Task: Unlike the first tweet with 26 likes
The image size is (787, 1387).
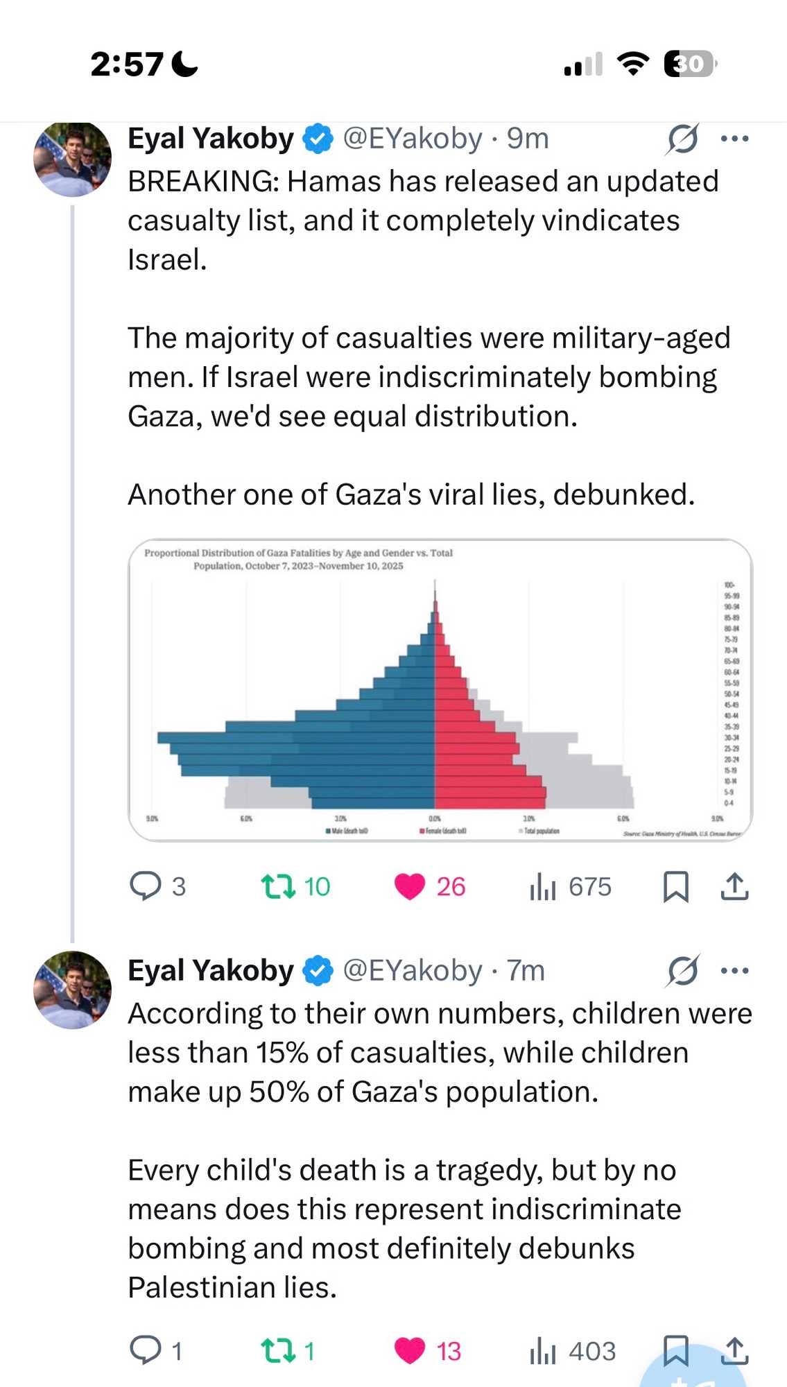Action: (409, 886)
